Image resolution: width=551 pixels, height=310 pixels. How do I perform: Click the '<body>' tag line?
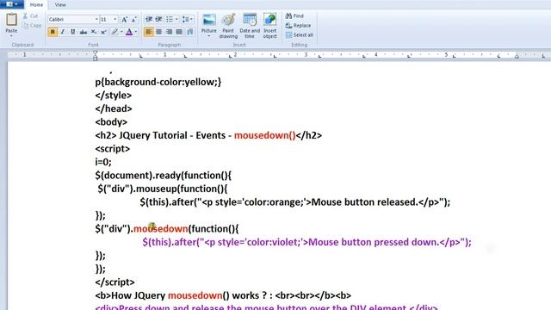click(111, 122)
